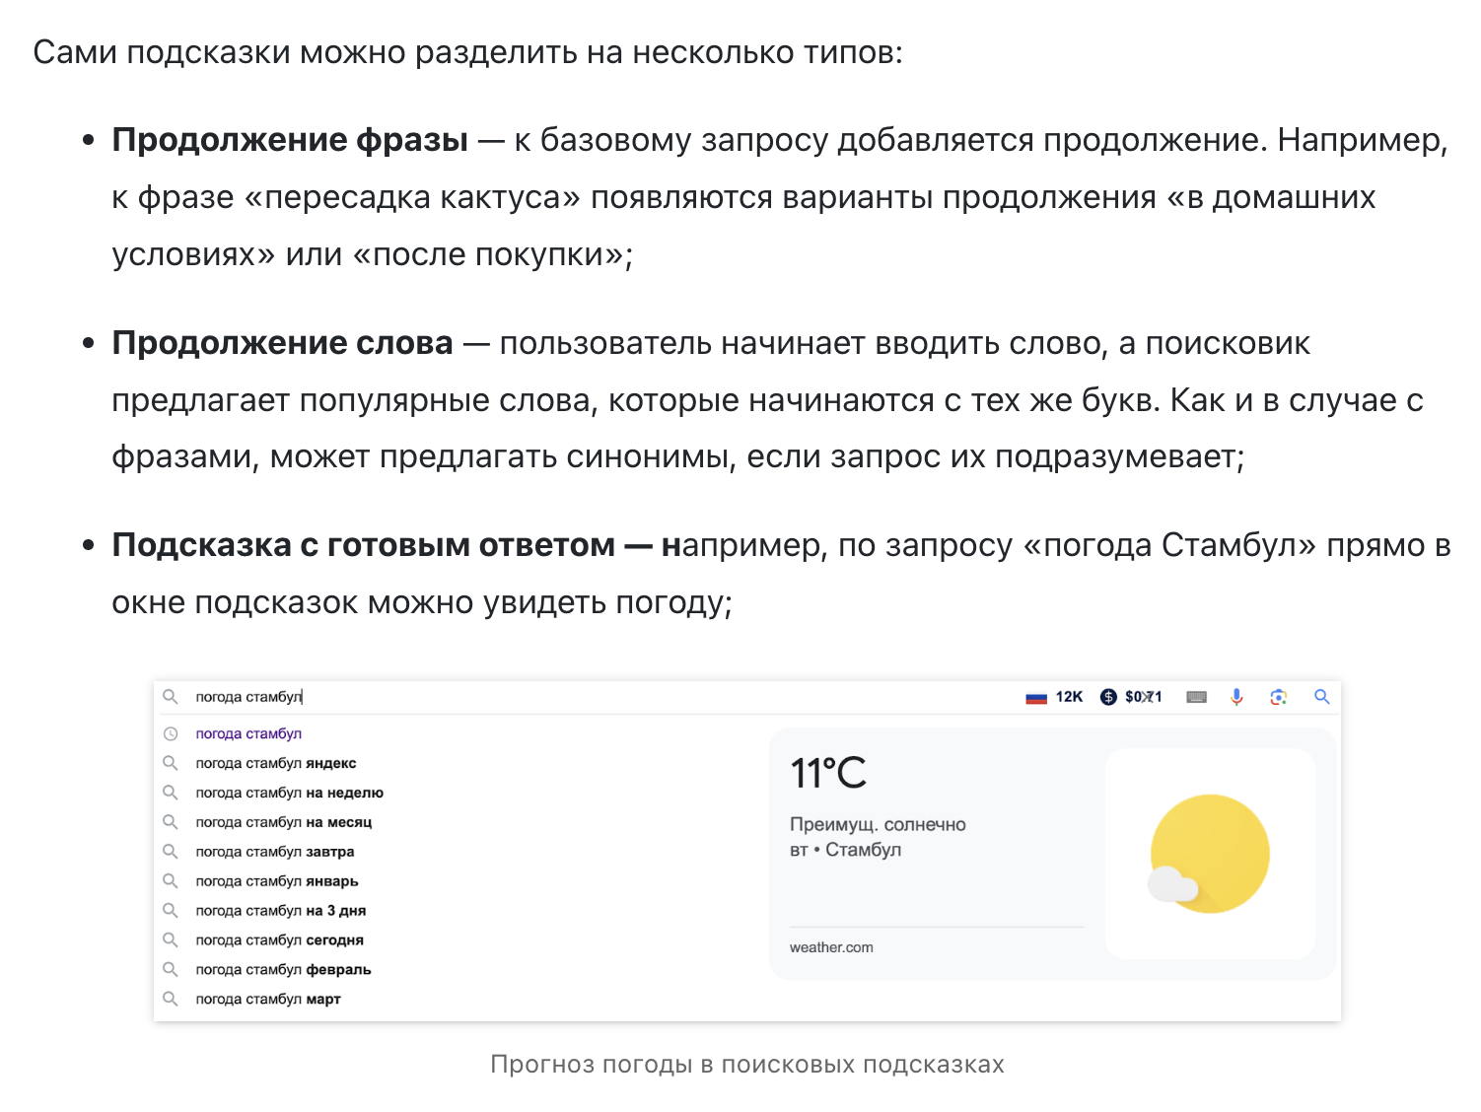The height and width of the screenshot is (1112, 1481).
Task: Show the on-screen keyboard icon
Action: [1196, 697]
